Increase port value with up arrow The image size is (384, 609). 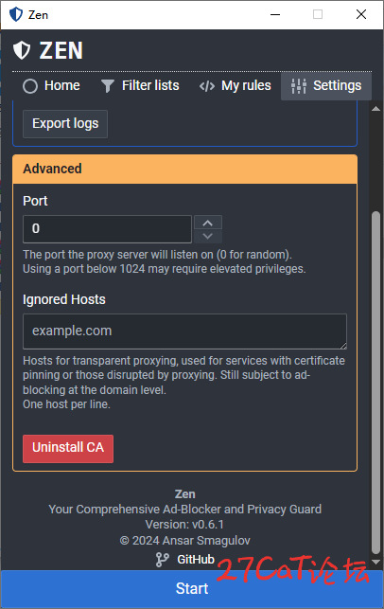pos(208,223)
